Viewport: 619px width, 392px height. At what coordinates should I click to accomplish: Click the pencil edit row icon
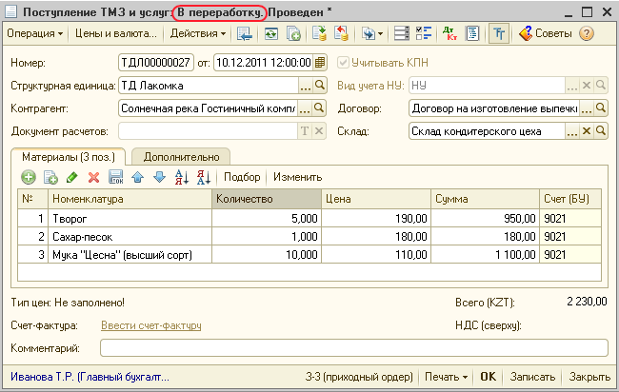click(72, 177)
